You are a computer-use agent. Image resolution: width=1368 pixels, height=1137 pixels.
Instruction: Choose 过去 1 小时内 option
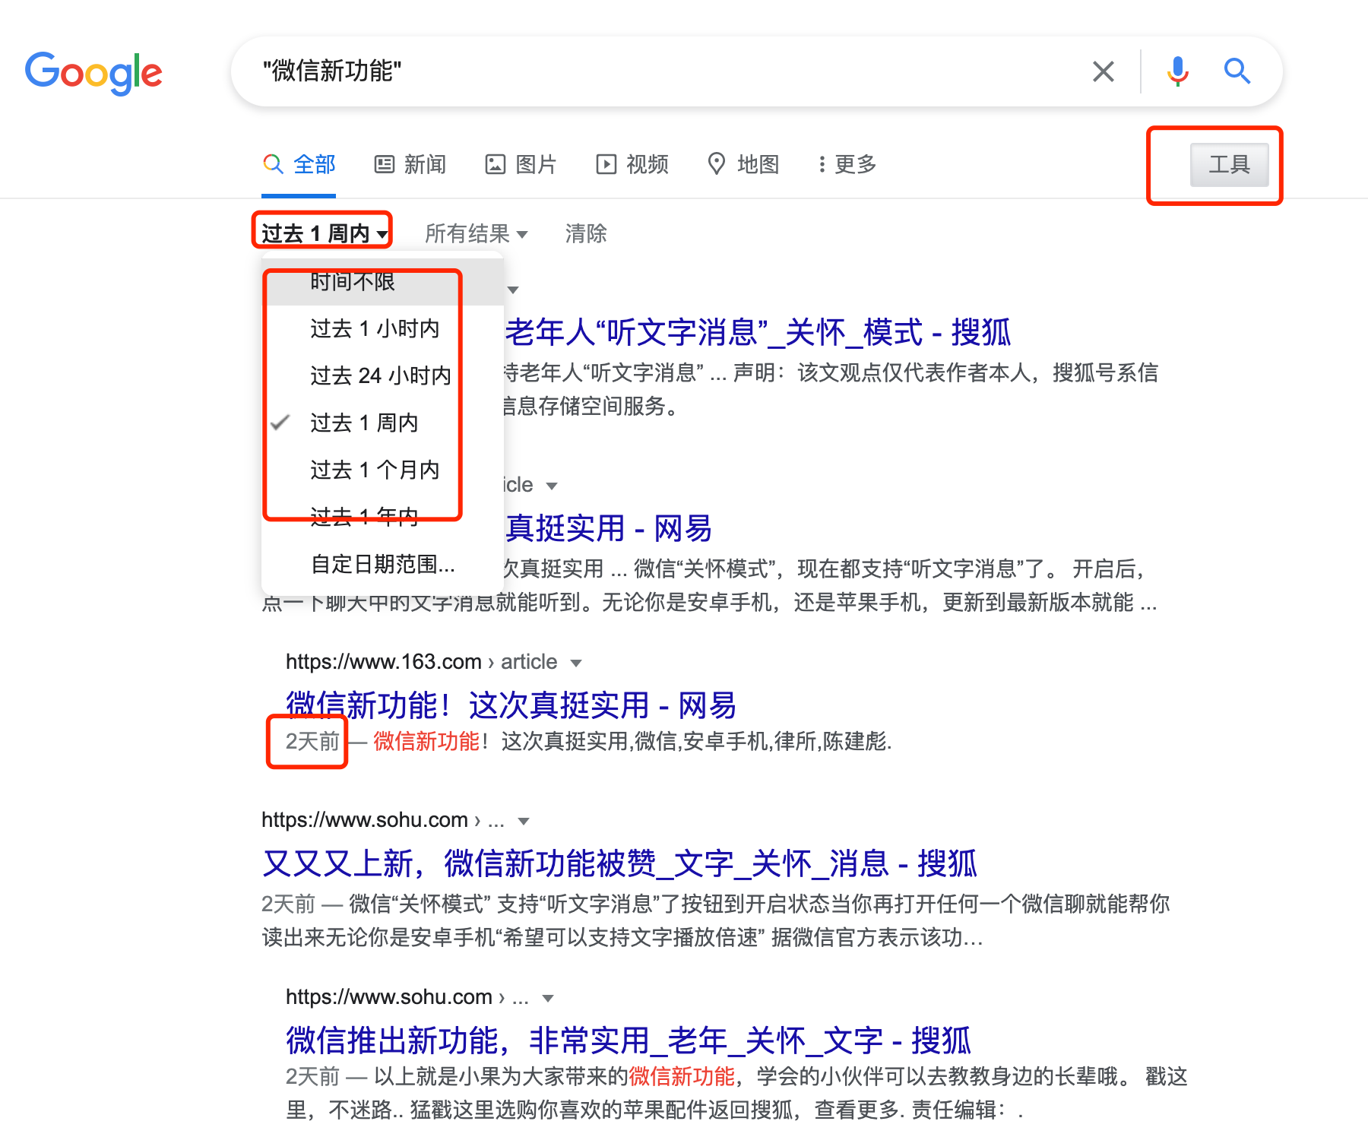coord(382,328)
